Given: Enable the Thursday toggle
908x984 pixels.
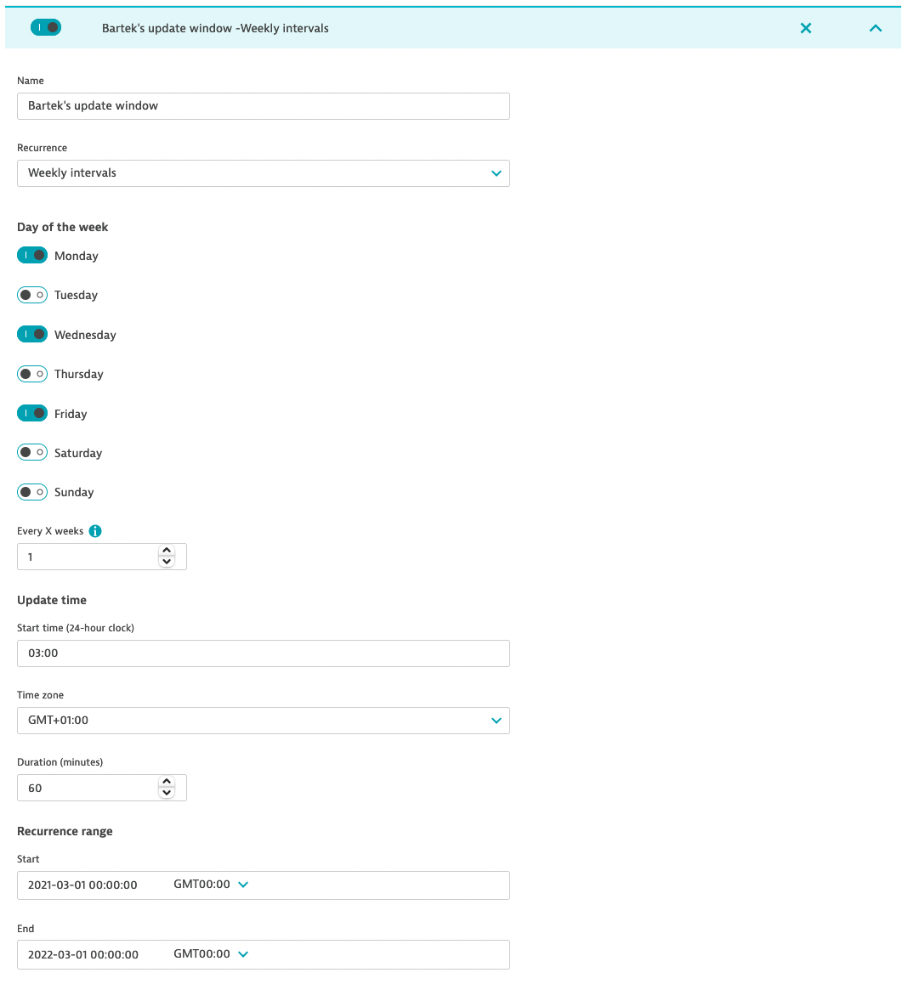Looking at the screenshot, I should pyautogui.click(x=32, y=374).
